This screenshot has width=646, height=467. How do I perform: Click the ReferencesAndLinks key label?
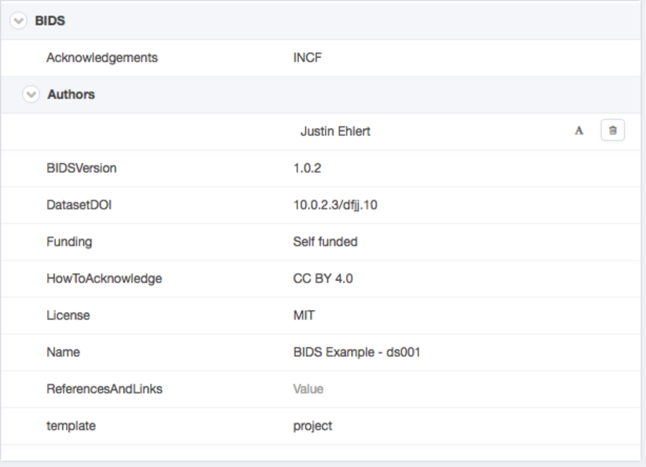click(104, 389)
